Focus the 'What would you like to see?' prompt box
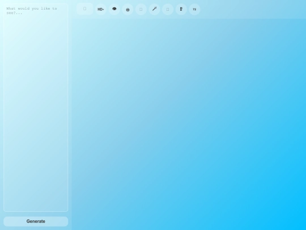This screenshot has width=306, height=230. [x=36, y=107]
